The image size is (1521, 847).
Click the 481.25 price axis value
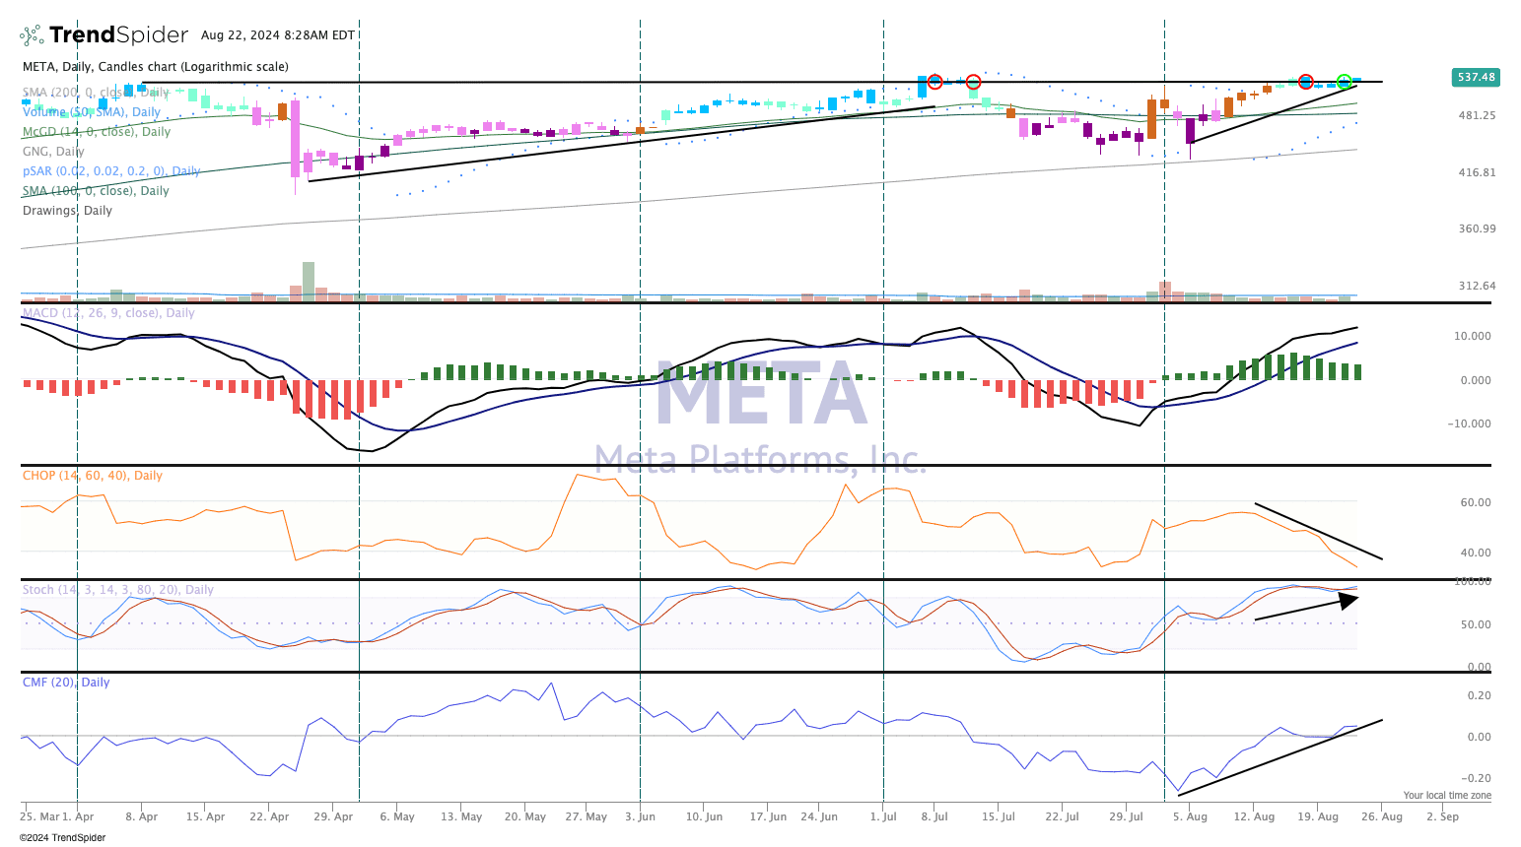(1477, 115)
